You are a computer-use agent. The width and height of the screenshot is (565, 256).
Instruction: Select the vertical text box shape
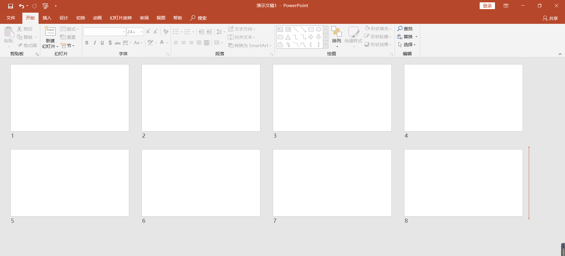click(x=288, y=29)
